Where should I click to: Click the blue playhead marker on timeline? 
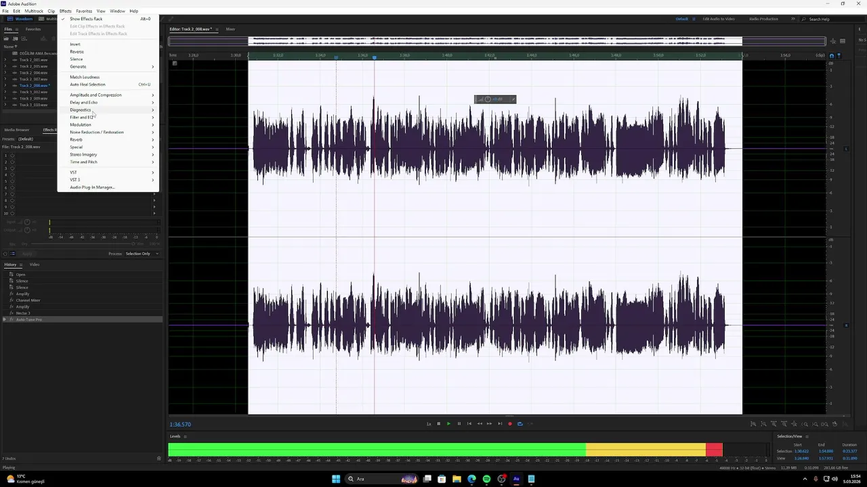coord(374,57)
